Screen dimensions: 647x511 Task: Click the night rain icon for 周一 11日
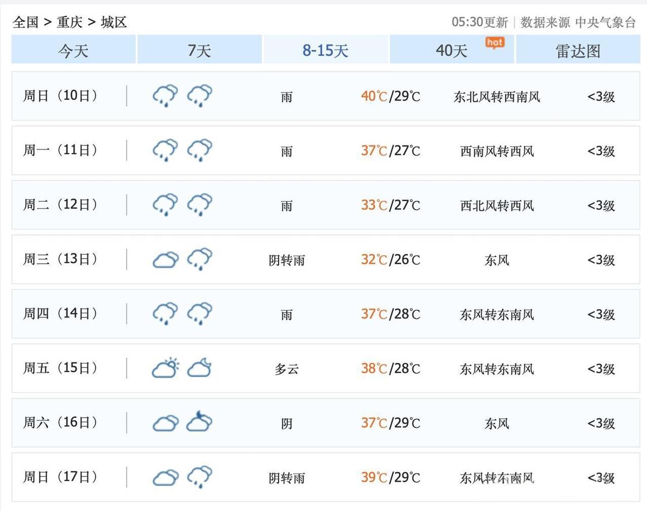tap(200, 150)
